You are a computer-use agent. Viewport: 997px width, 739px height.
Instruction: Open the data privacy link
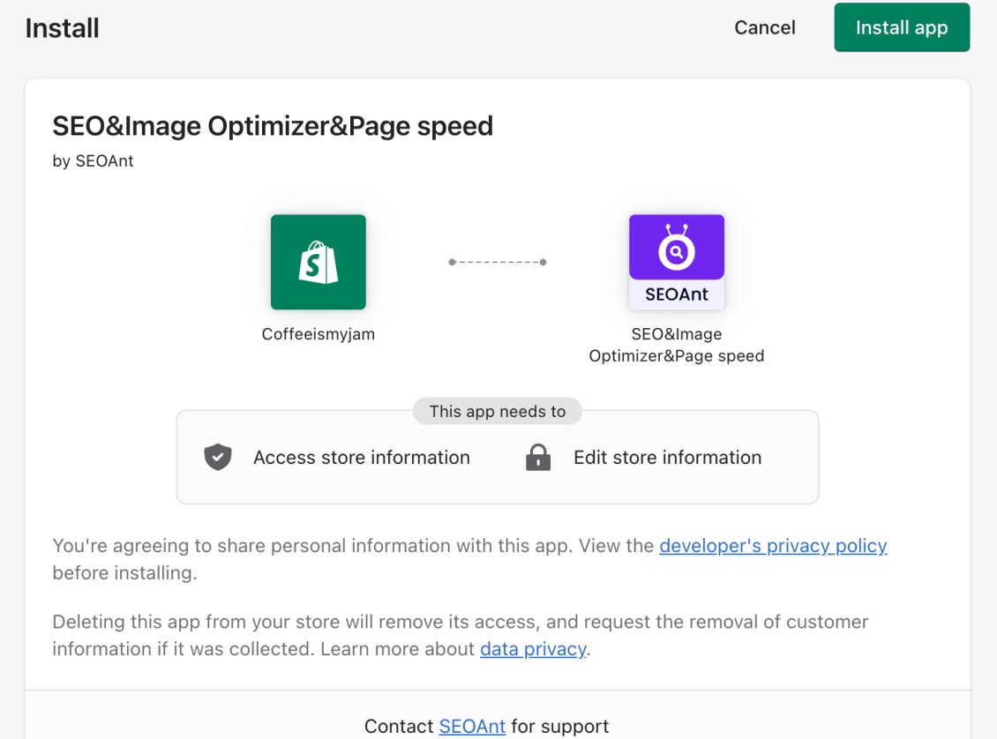pyautogui.click(x=533, y=648)
